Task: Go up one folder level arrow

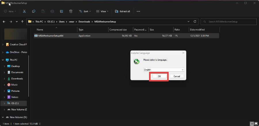Action: point(22,22)
